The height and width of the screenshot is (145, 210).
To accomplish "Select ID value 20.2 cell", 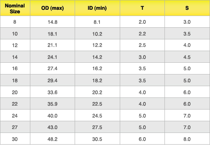I will 97,92.
